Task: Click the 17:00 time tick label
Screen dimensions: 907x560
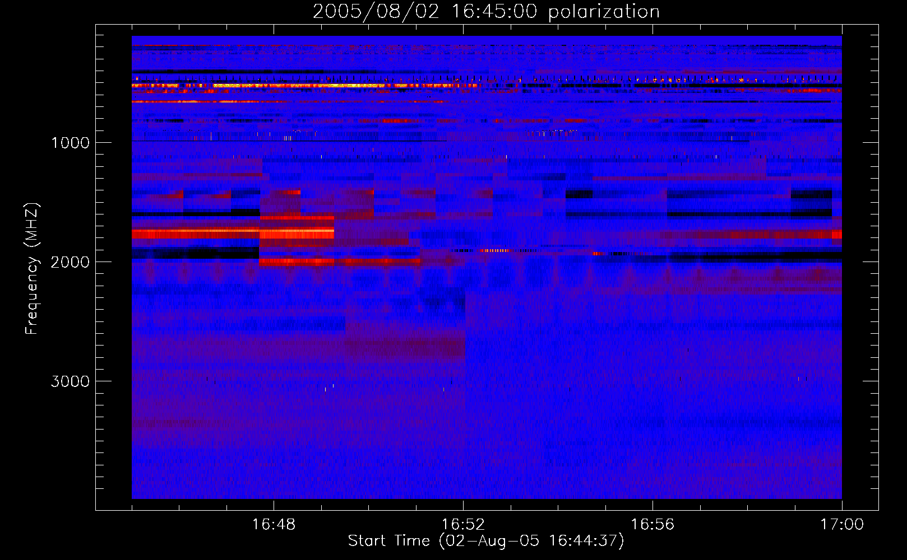Action: tap(842, 525)
